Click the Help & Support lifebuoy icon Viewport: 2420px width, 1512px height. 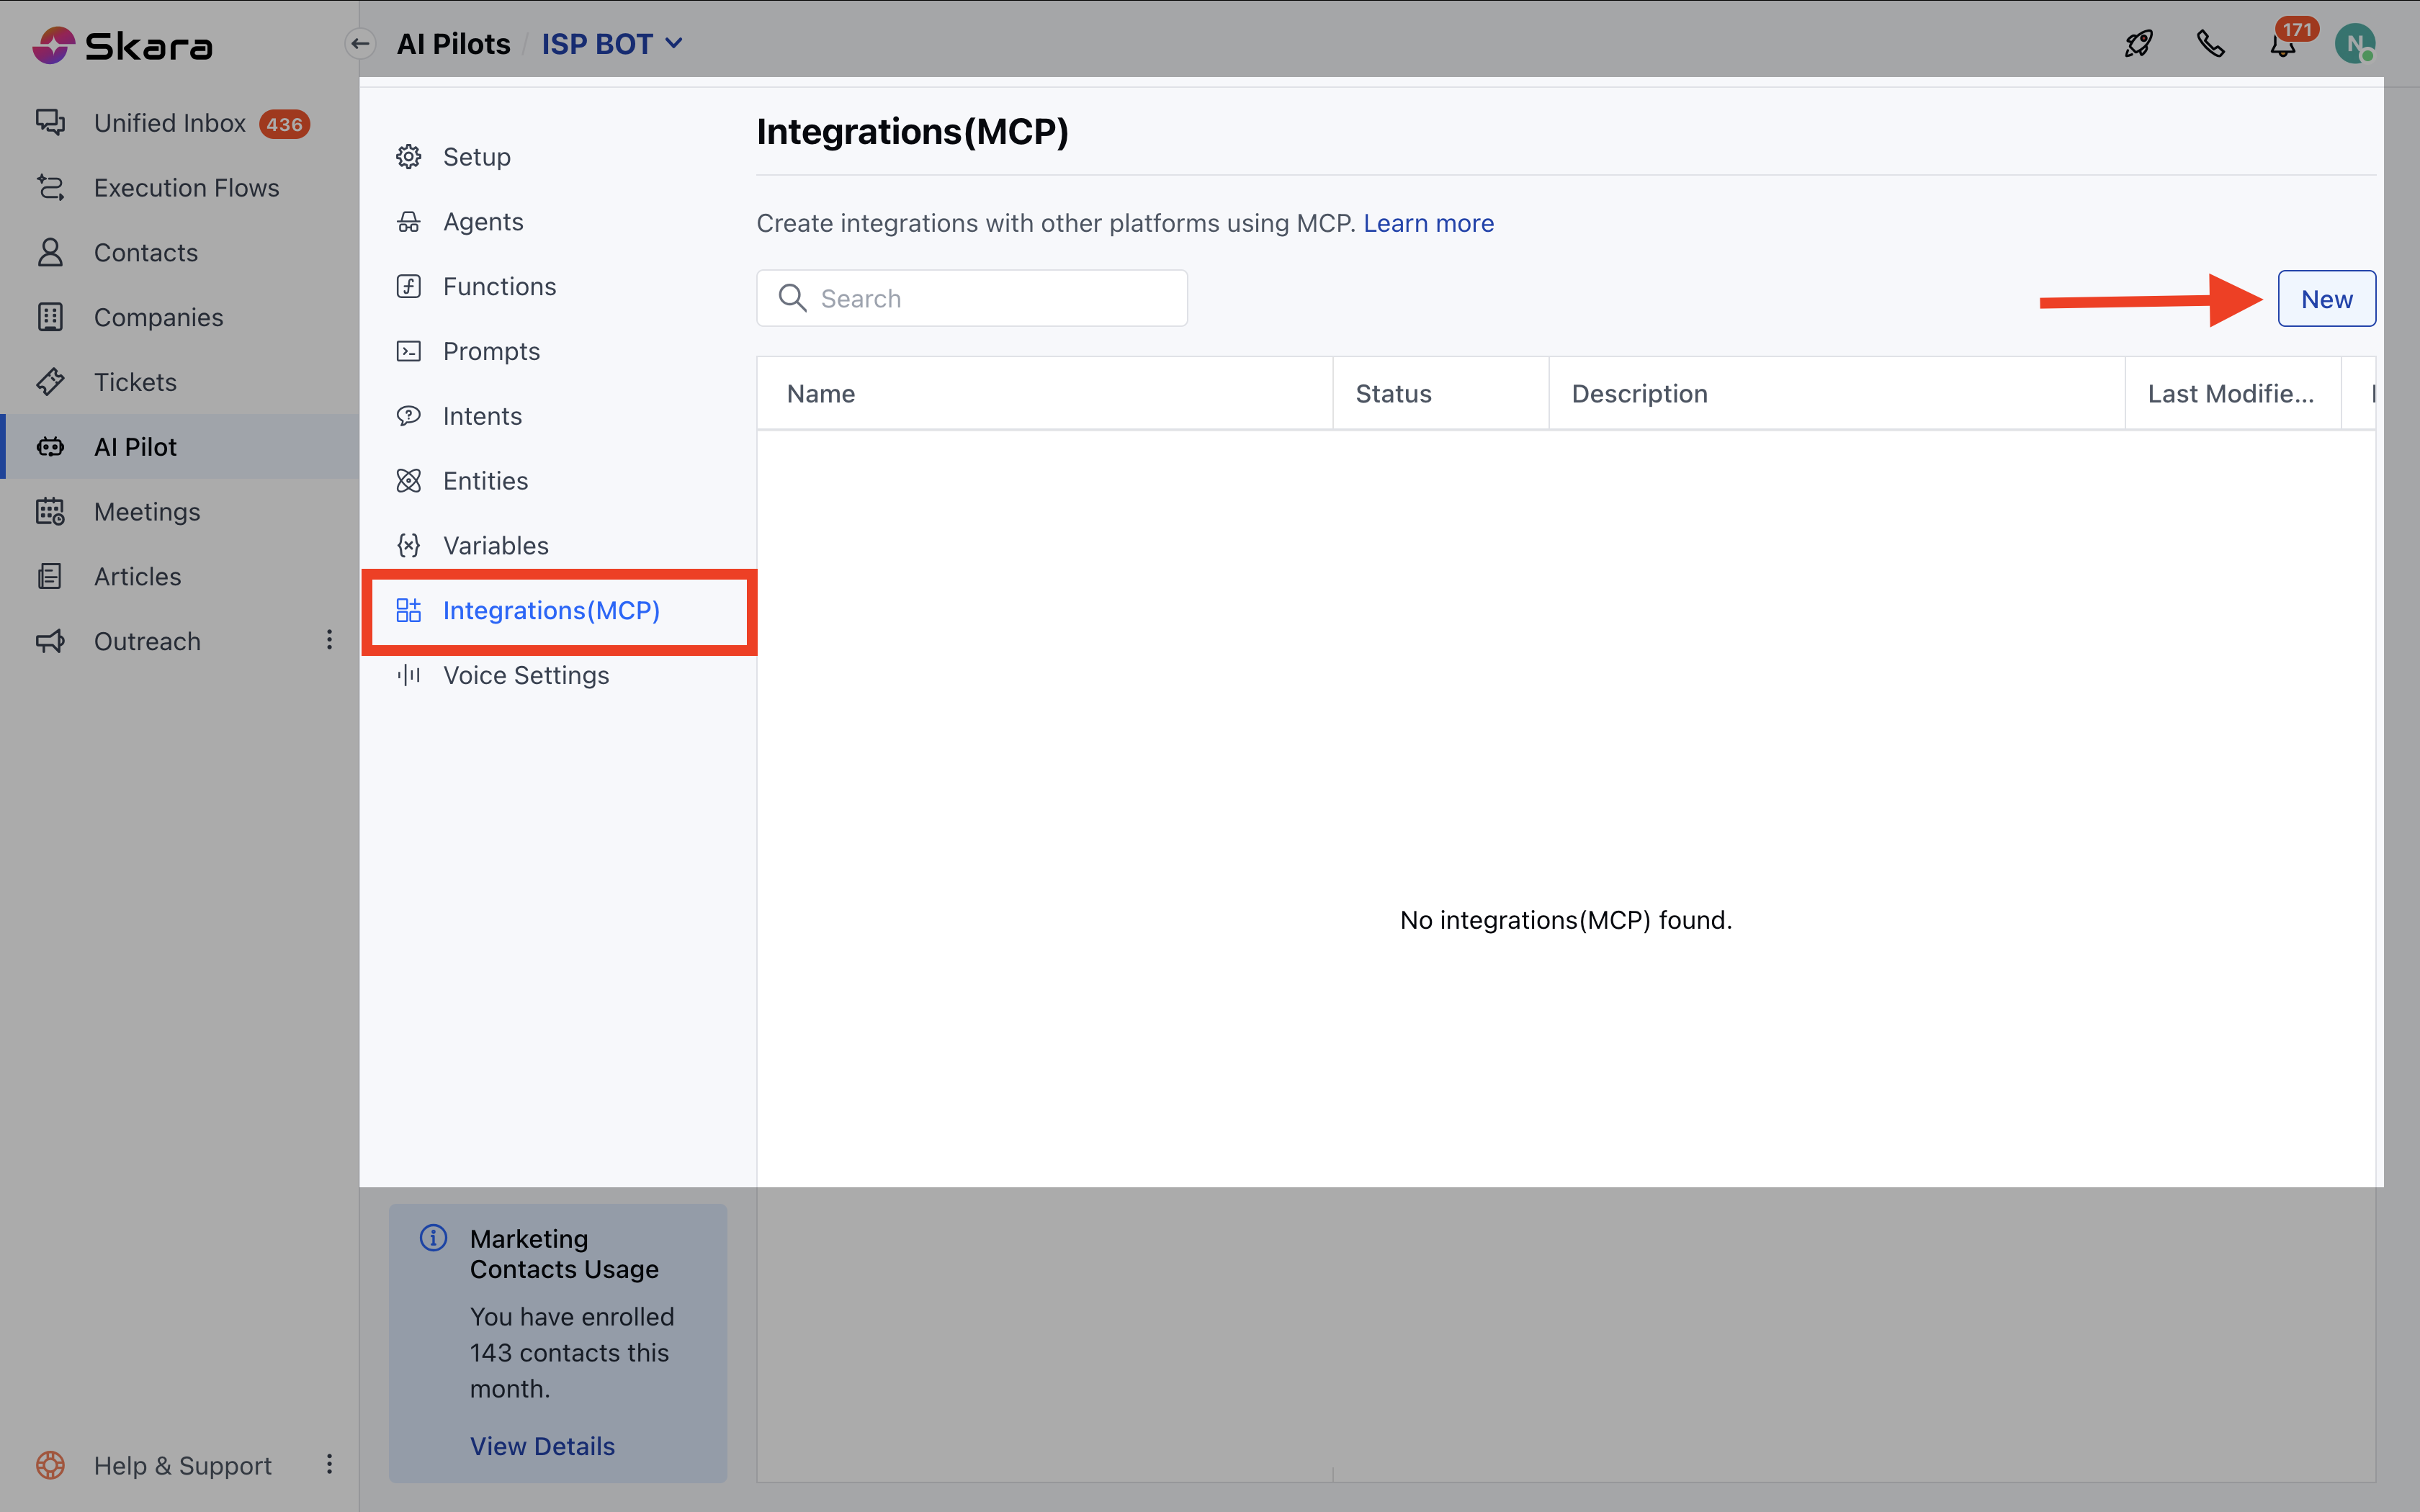[x=50, y=1465]
